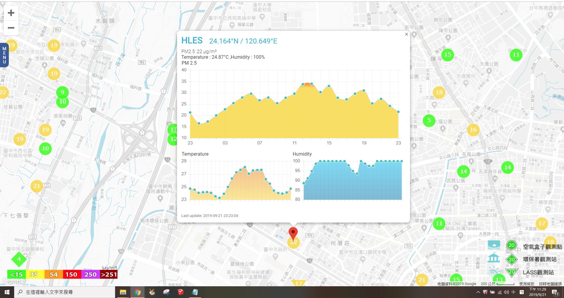The width and height of the screenshot is (564, 298).
Task: Click the 臺中市政府 place pin
Action: click(x=275, y=256)
